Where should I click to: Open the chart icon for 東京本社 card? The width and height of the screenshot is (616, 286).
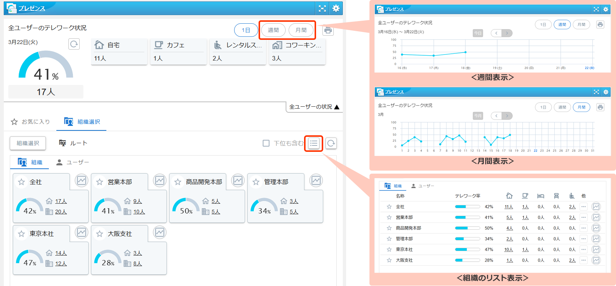82,233
